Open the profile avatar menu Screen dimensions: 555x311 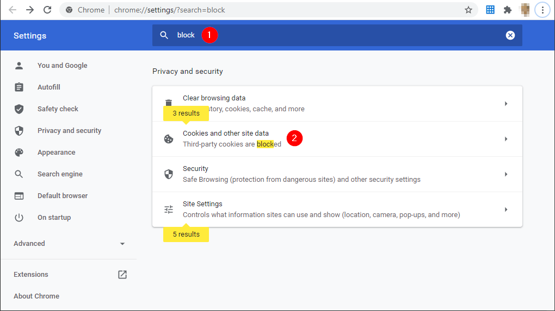[525, 10]
